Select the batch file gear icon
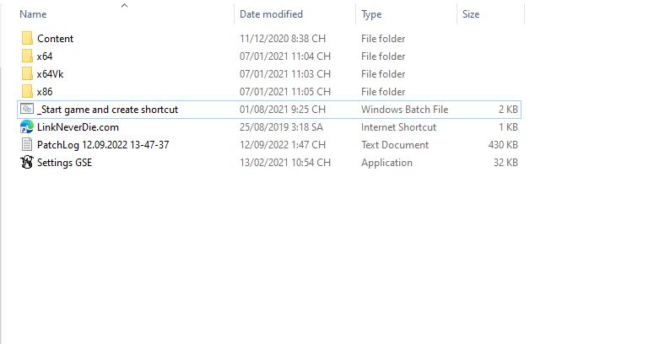 27,110
